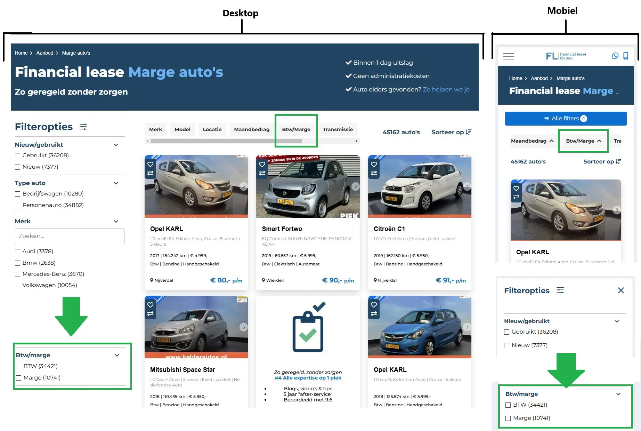Favorite the first Opel KARL with the heart icon in the desktop grid
Screen dimensions: 641x431
tap(151, 164)
